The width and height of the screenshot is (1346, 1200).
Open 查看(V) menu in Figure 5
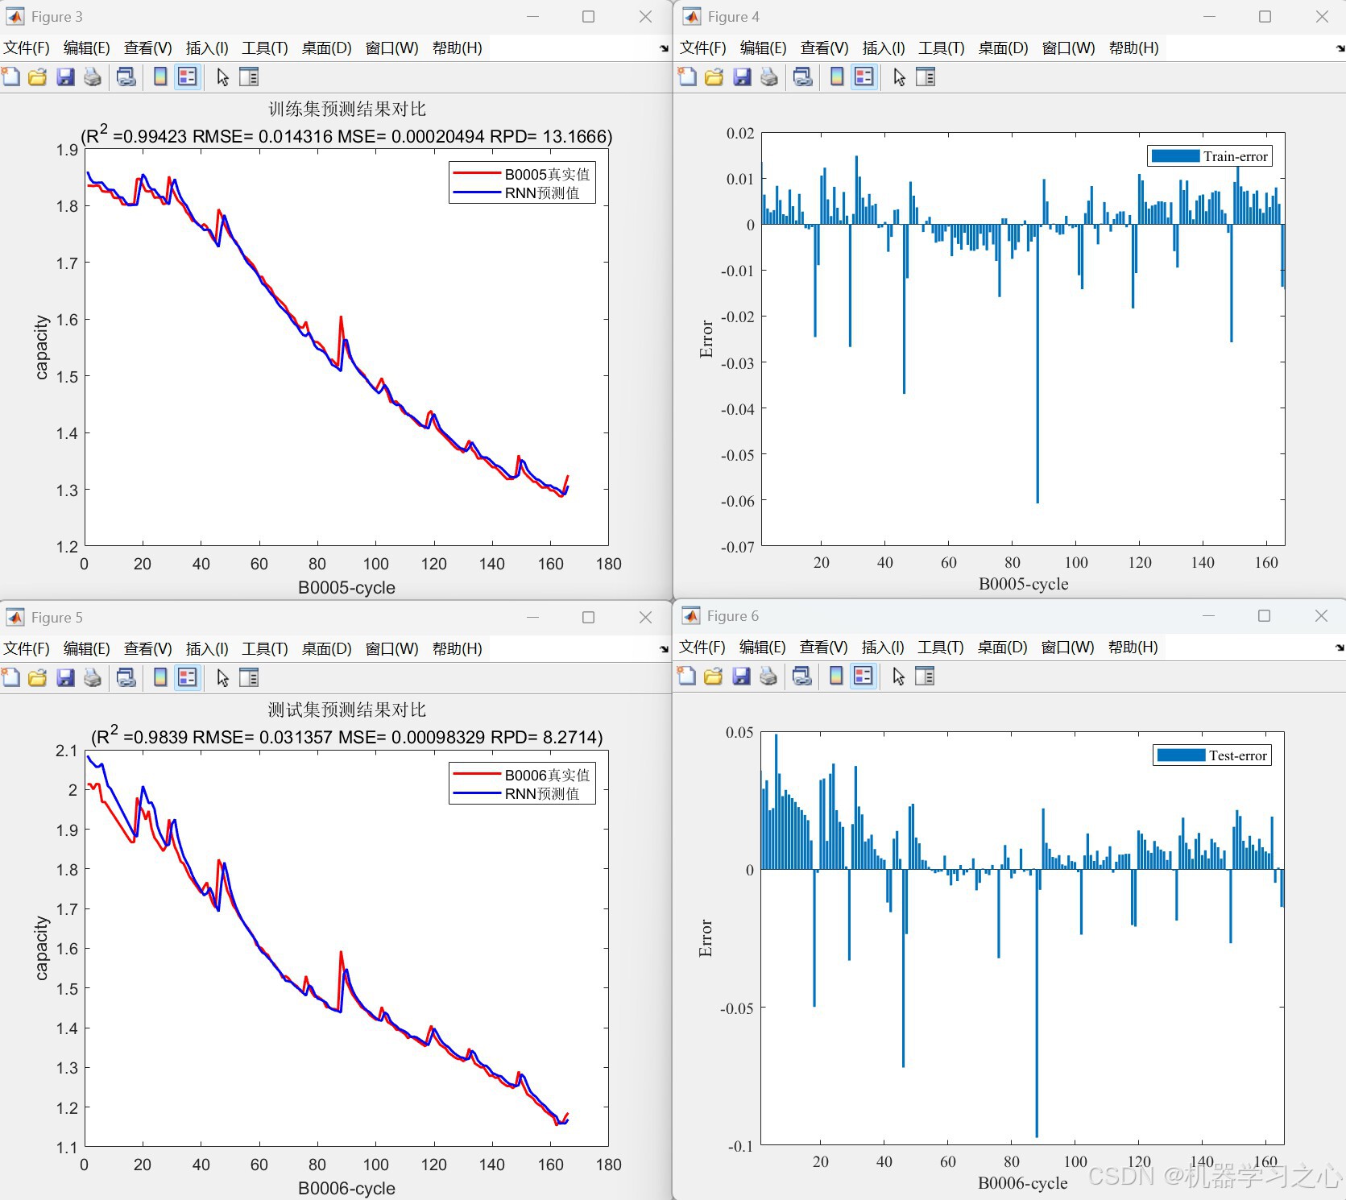point(147,648)
